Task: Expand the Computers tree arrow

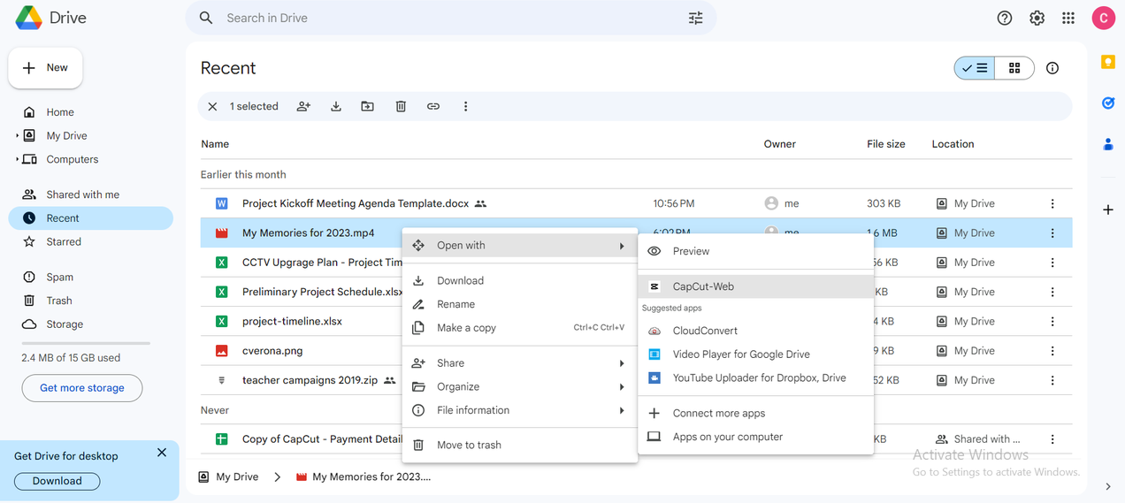Action: pos(17,159)
